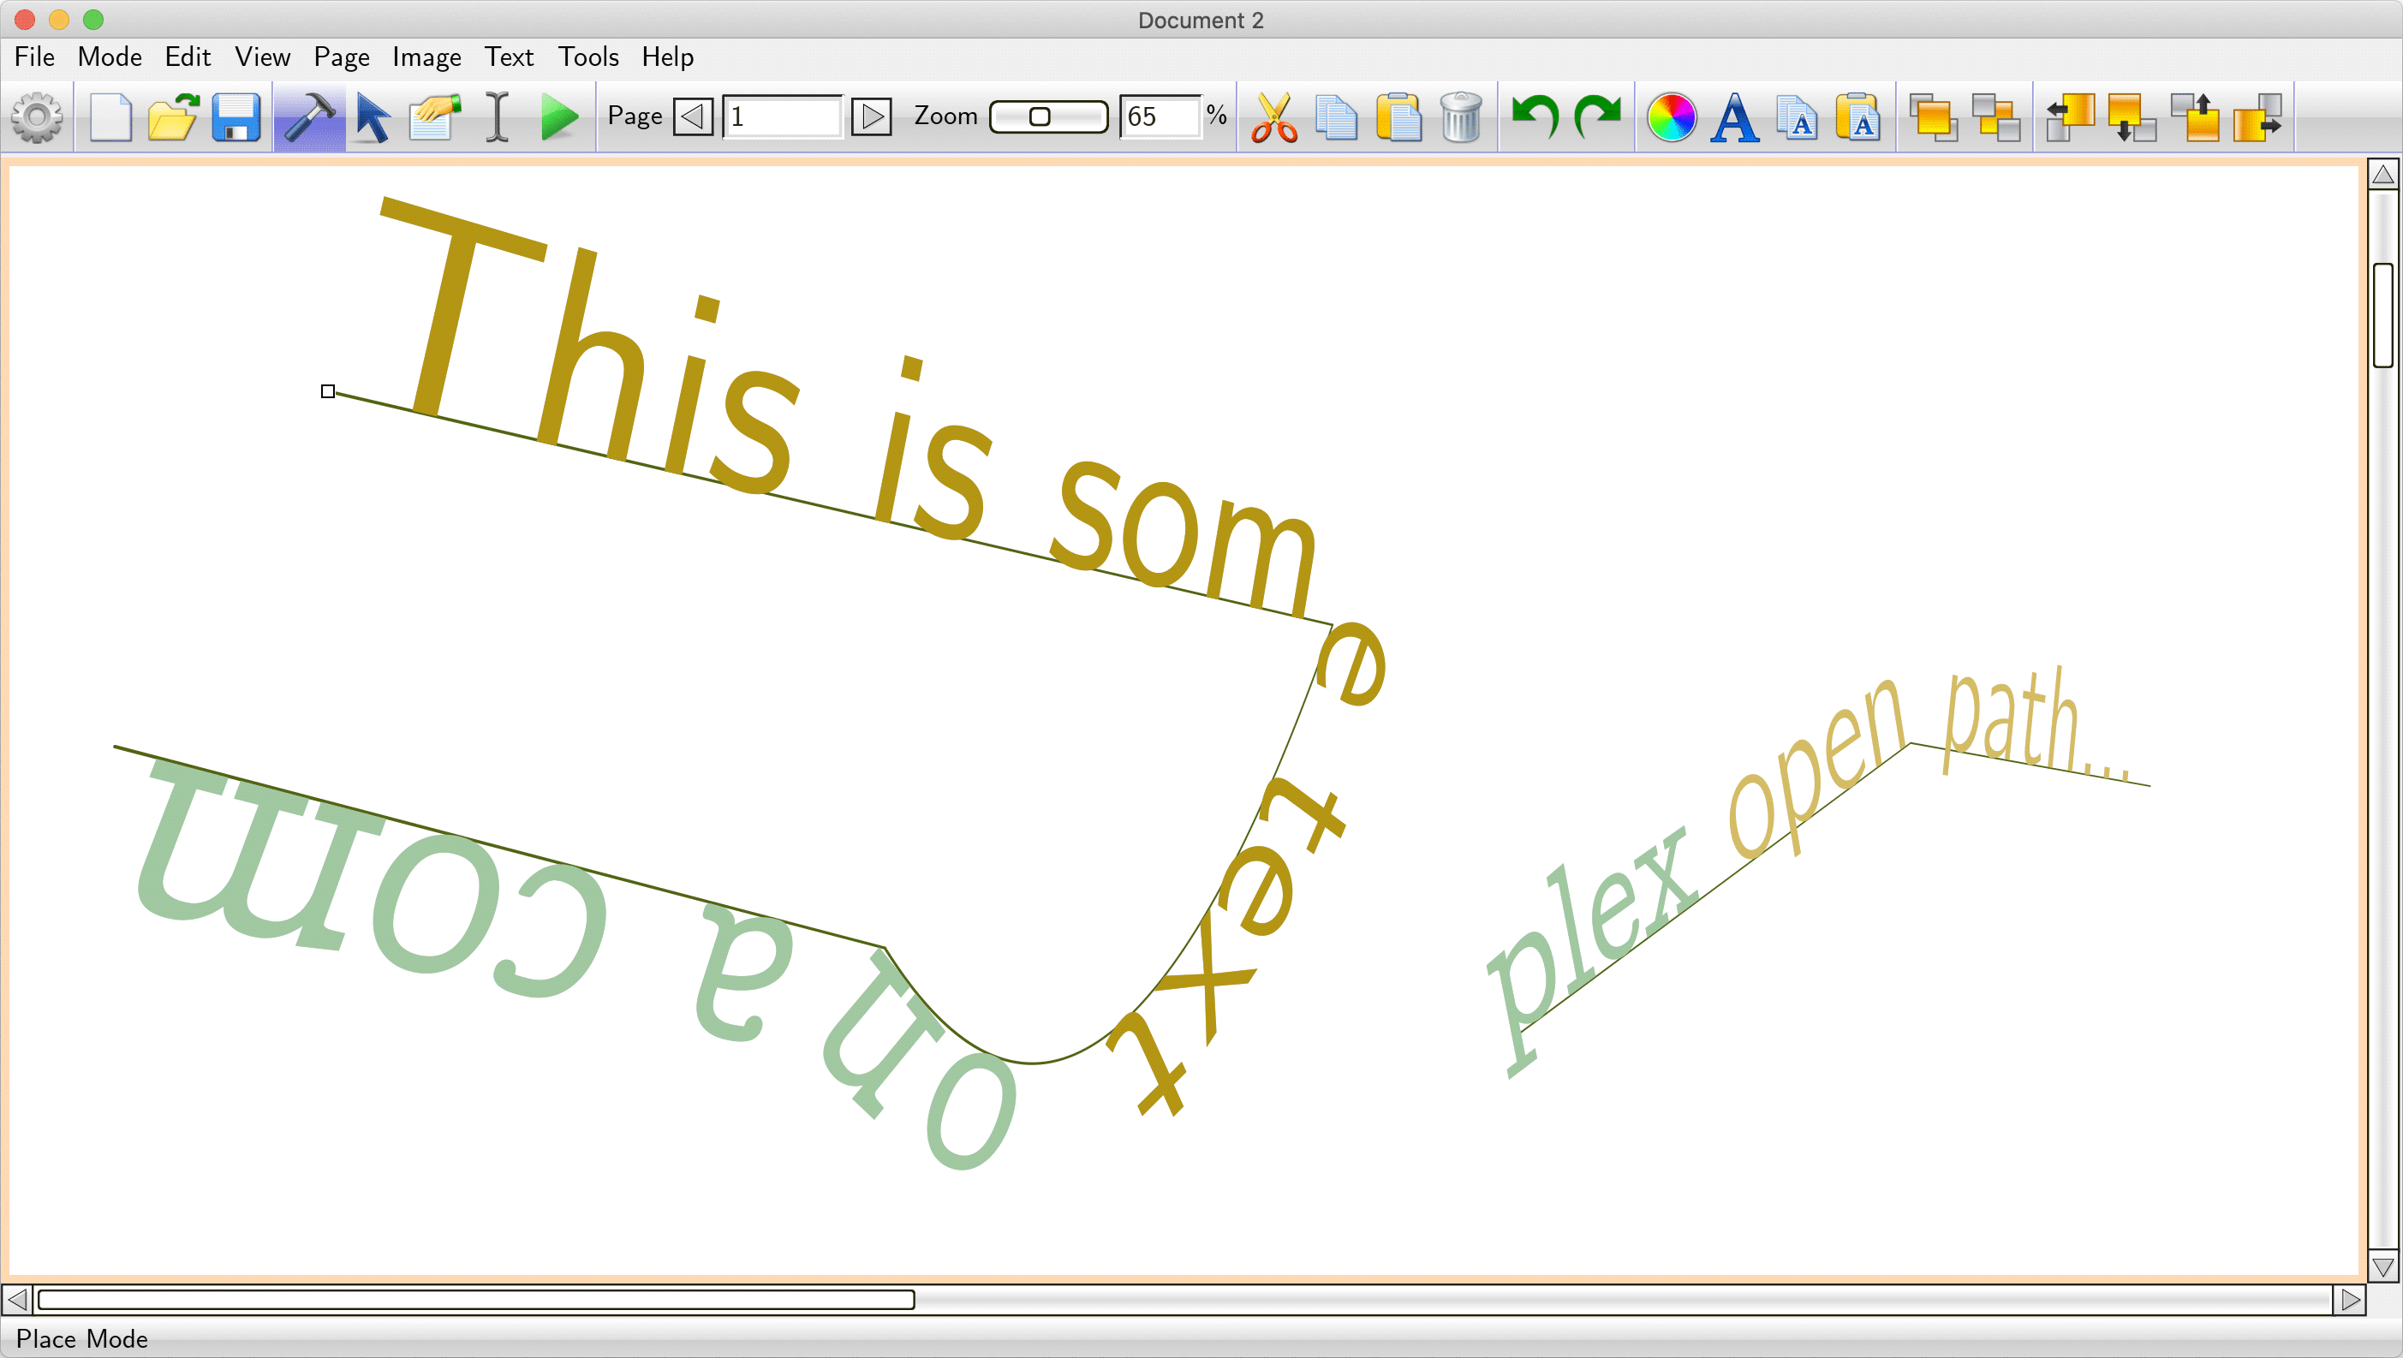Bring object to front icon
The height and width of the screenshot is (1358, 2403).
pyautogui.click(x=1933, y=117)
